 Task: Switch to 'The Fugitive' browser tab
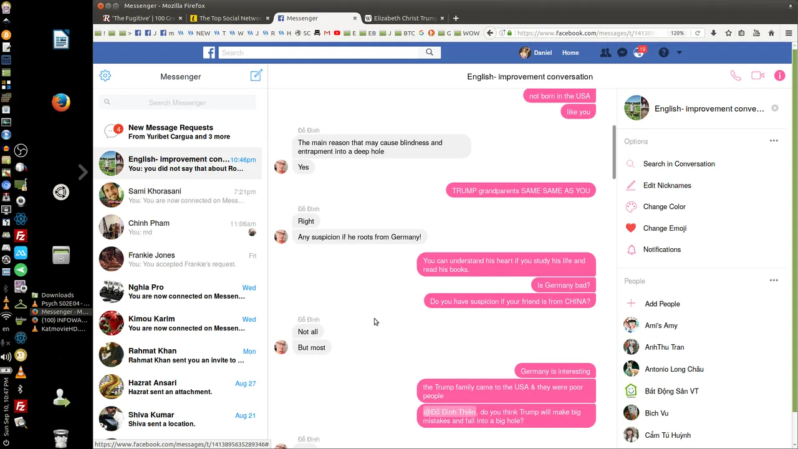(x=141, y=18)
